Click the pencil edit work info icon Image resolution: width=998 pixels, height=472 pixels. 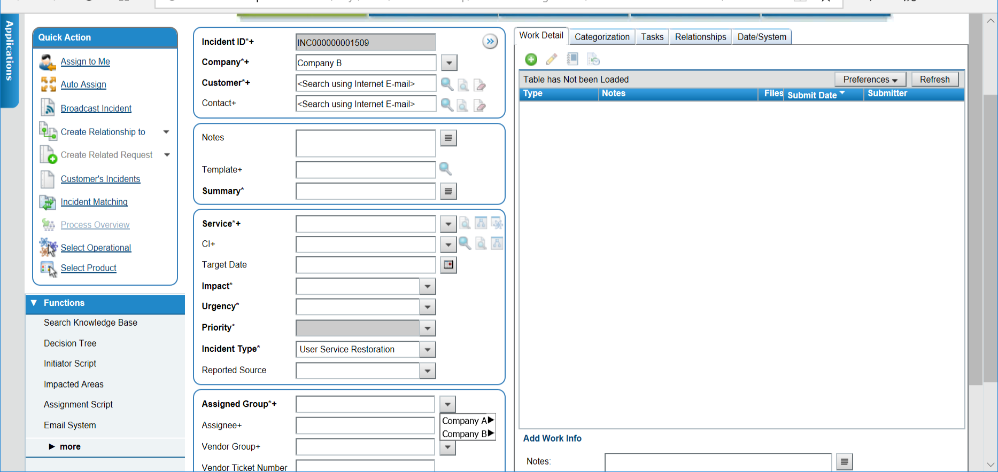(552, 59)
